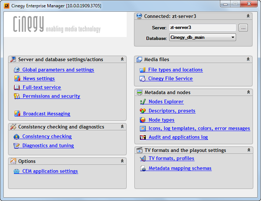Click the Server field zt-server3
Image resolution: width=261 pixels, height=201 pixels.
(203, 27)
